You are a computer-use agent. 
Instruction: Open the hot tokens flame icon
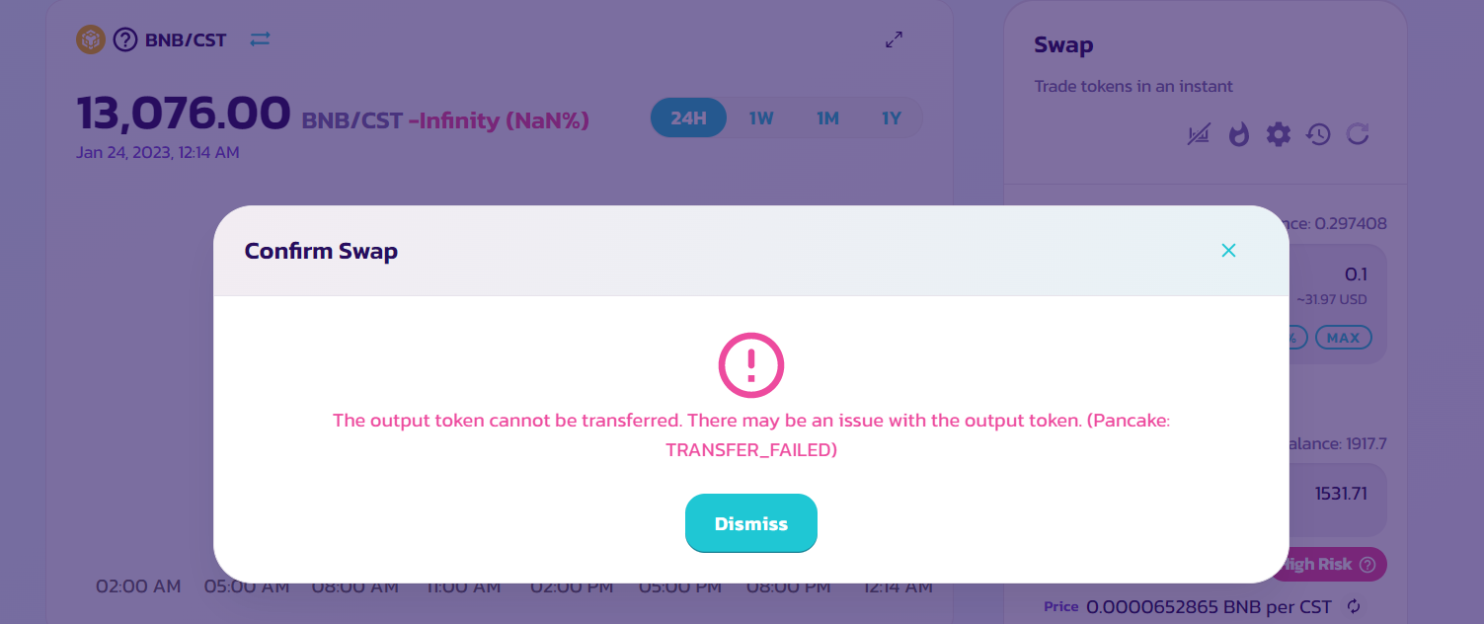point(1238,134)
